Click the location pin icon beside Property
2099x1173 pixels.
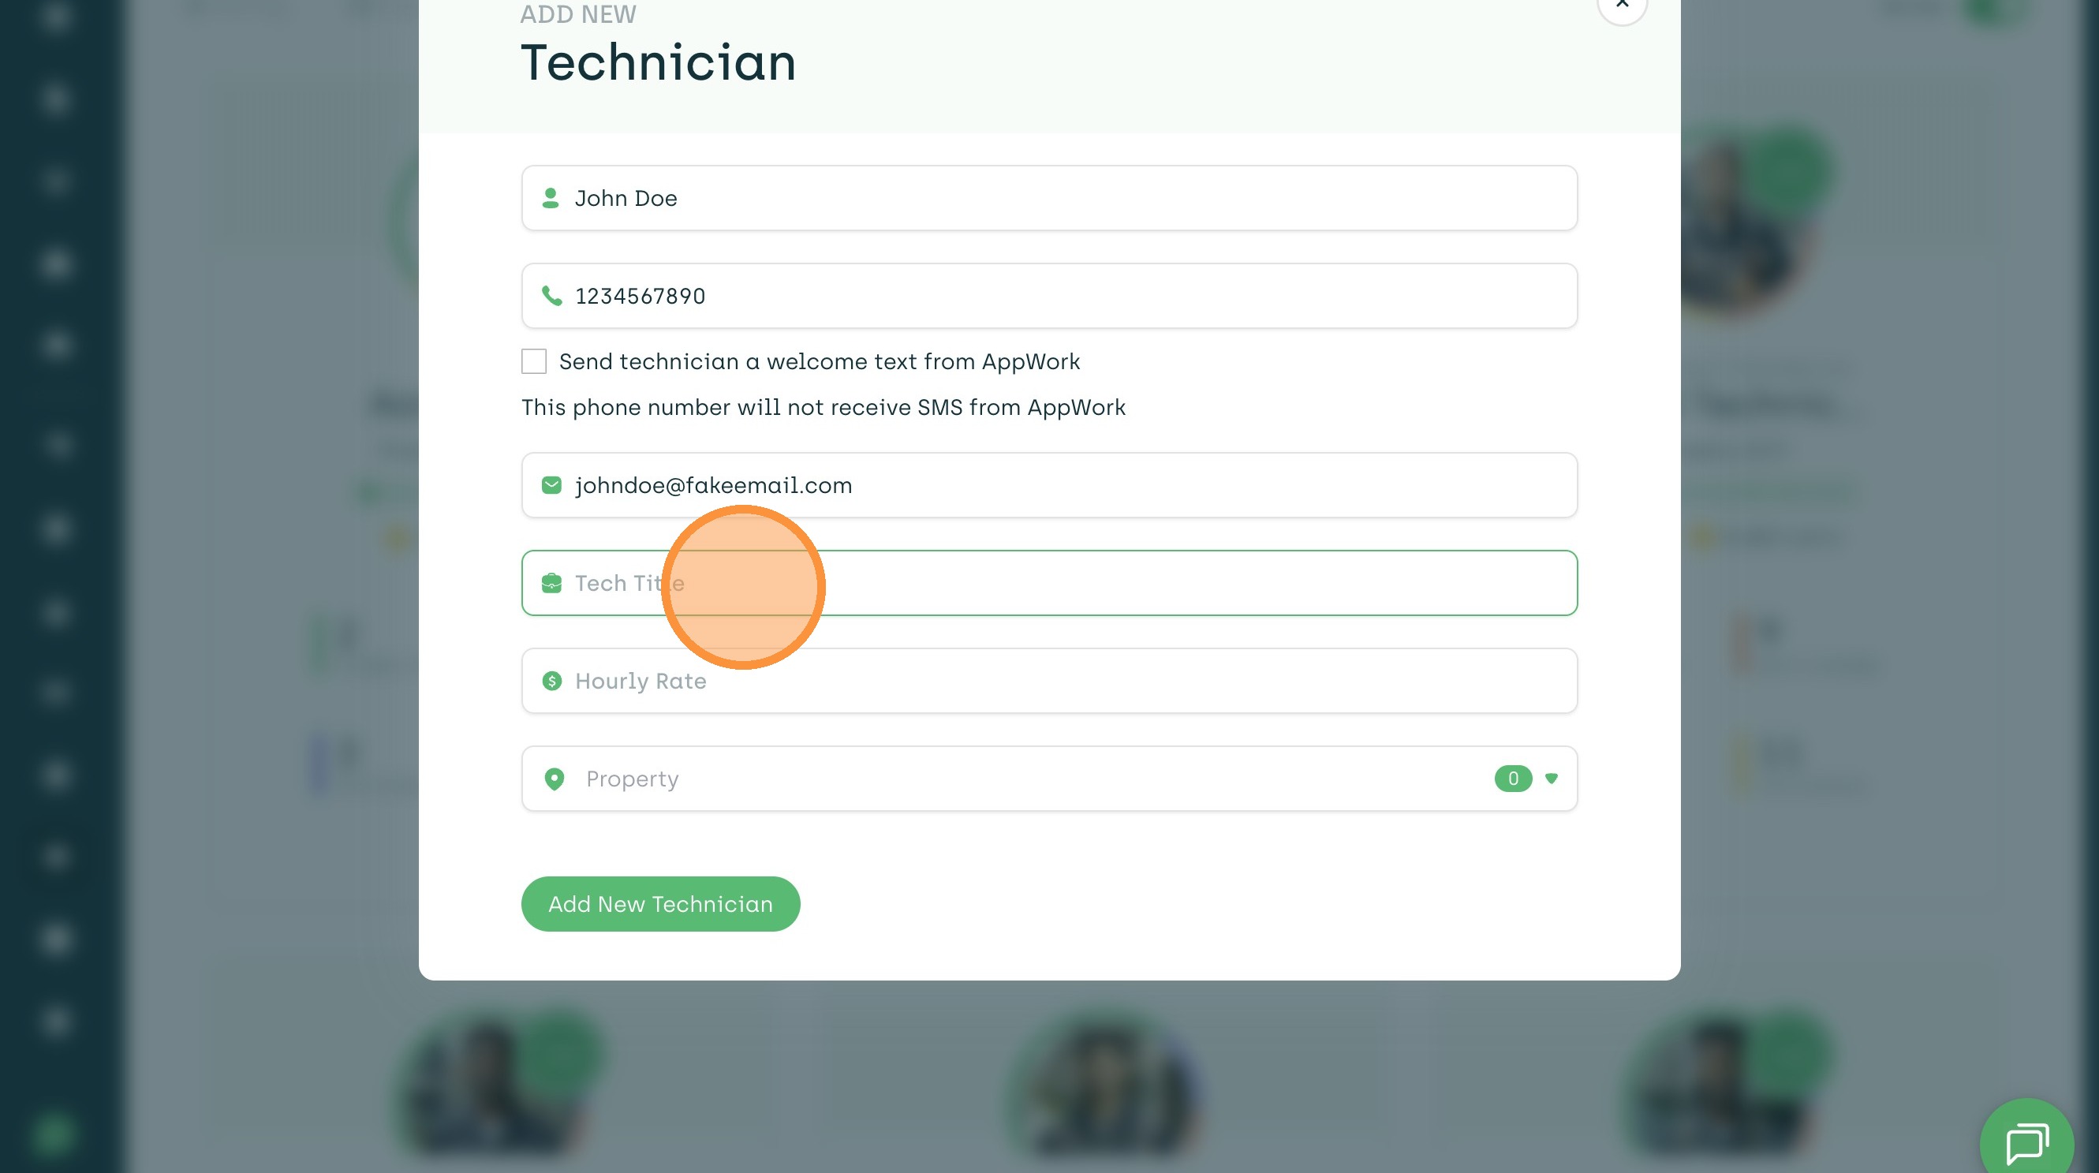554,779
